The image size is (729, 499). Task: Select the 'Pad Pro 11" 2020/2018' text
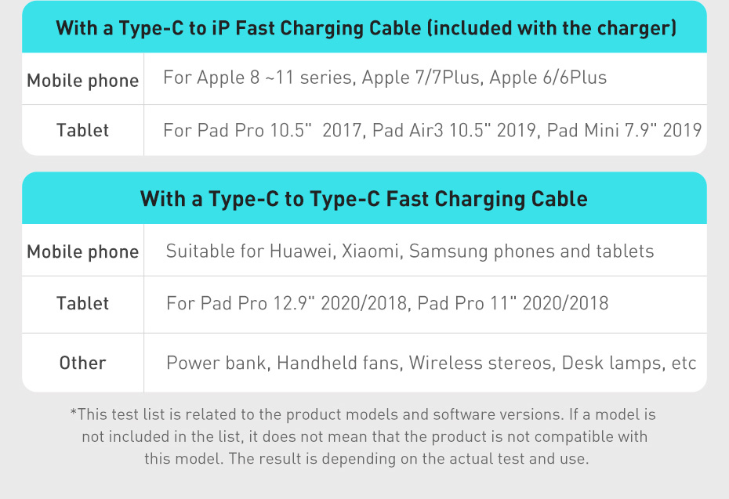pos(513,303)
